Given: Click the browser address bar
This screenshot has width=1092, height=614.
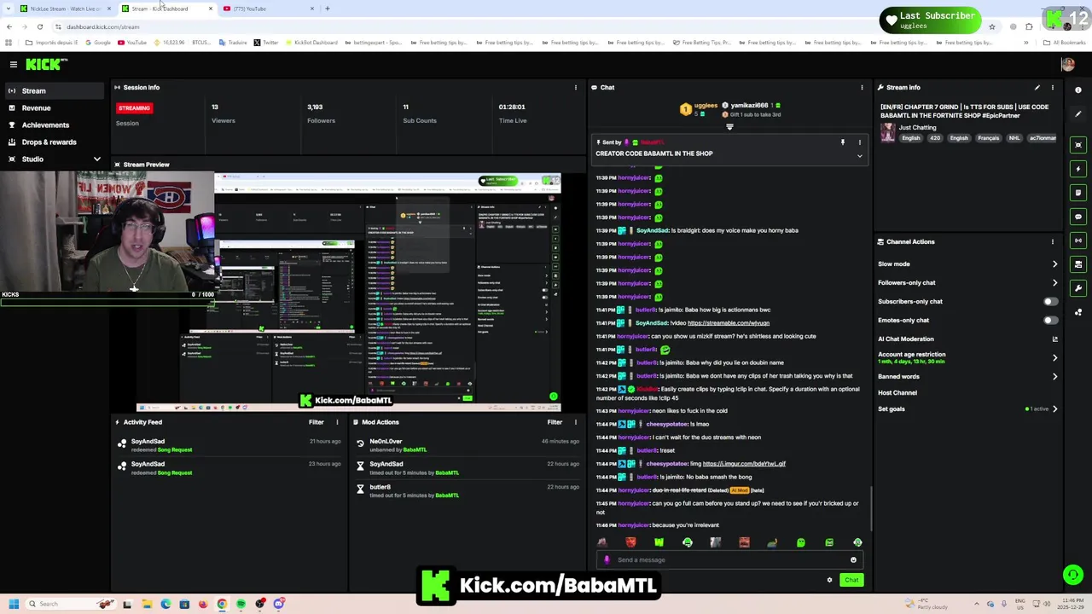Looking at the screenshot, I should click(512, 26).
